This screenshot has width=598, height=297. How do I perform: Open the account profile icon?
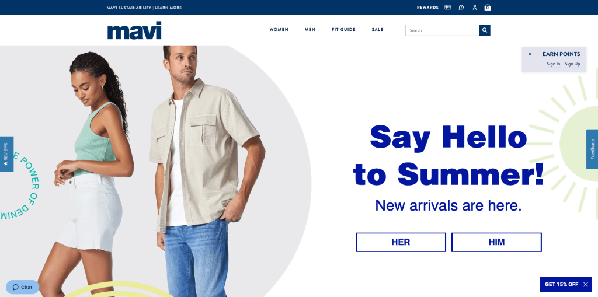(474, 7)
